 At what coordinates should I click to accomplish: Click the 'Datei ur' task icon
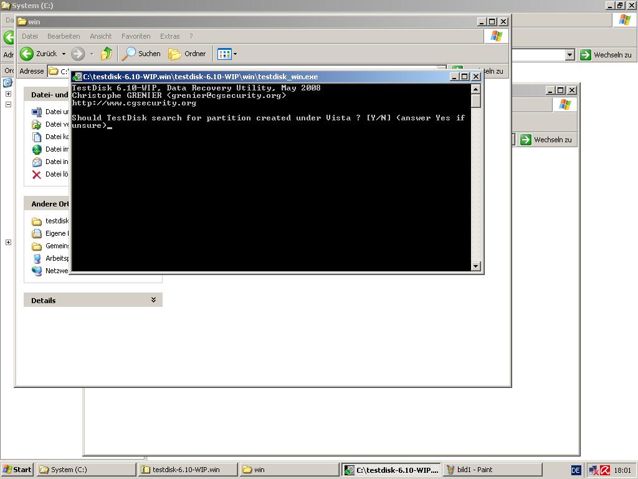point(37,112)
